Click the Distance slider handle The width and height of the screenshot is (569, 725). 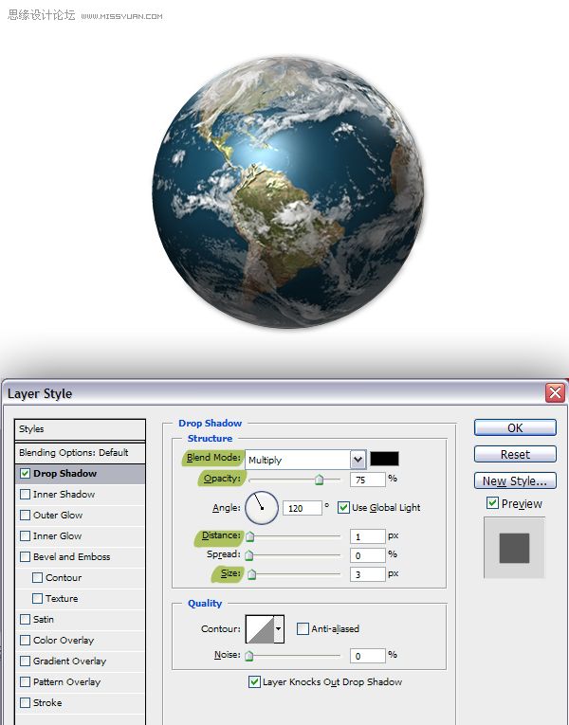pyautogui.click(x=249, y=536)
